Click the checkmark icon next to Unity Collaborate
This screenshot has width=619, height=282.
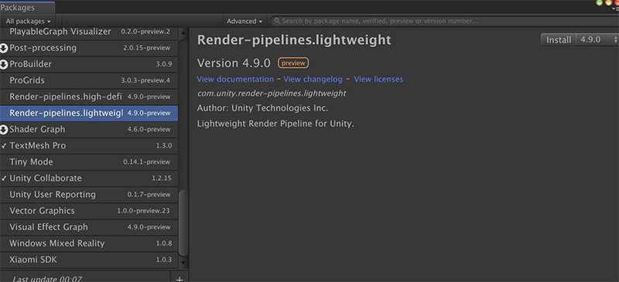tap(4, 178)
